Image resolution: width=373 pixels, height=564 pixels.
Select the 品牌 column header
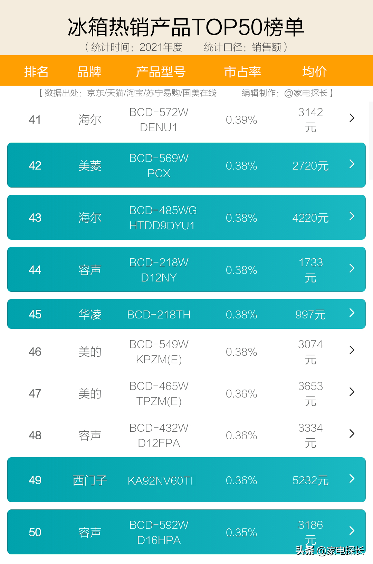pyautogui.click(x=89, y=72)
